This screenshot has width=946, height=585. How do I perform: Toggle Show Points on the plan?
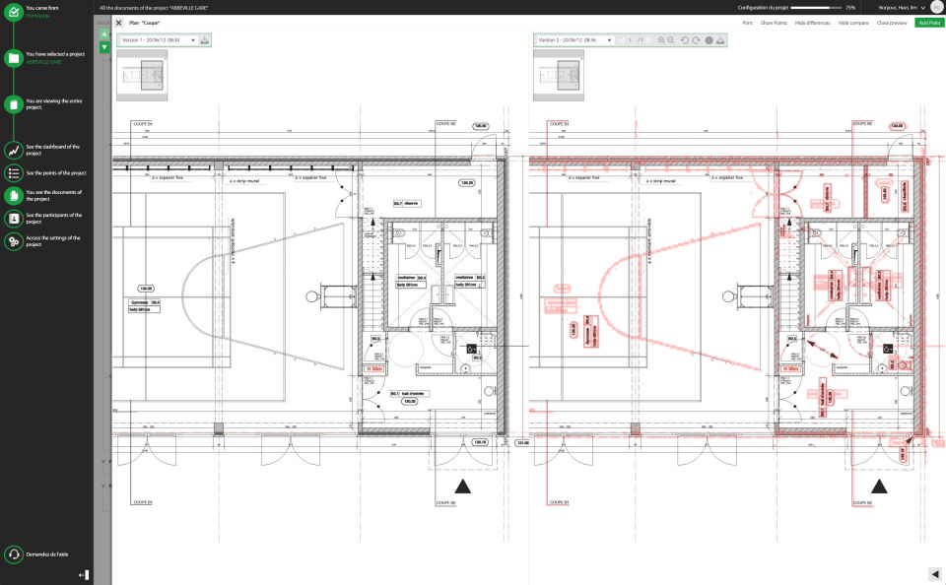pos(774,23)
